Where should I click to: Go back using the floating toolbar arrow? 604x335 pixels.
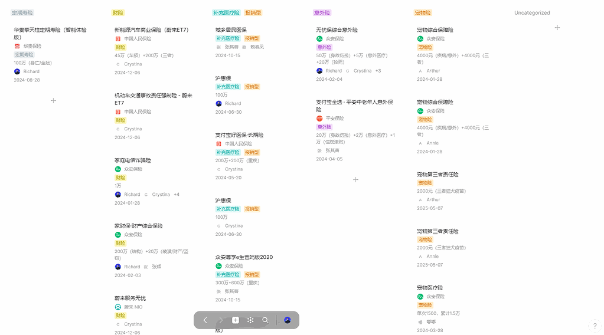point(205,320)
